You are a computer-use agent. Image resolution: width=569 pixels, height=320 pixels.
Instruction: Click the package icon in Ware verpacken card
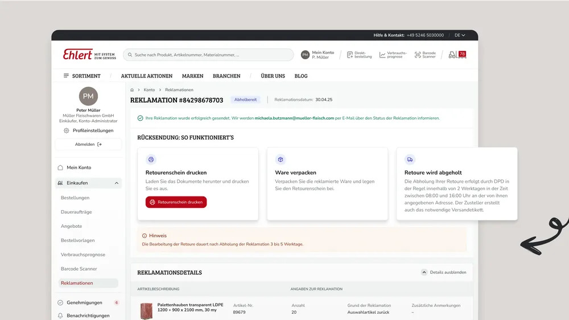[281, 159]
